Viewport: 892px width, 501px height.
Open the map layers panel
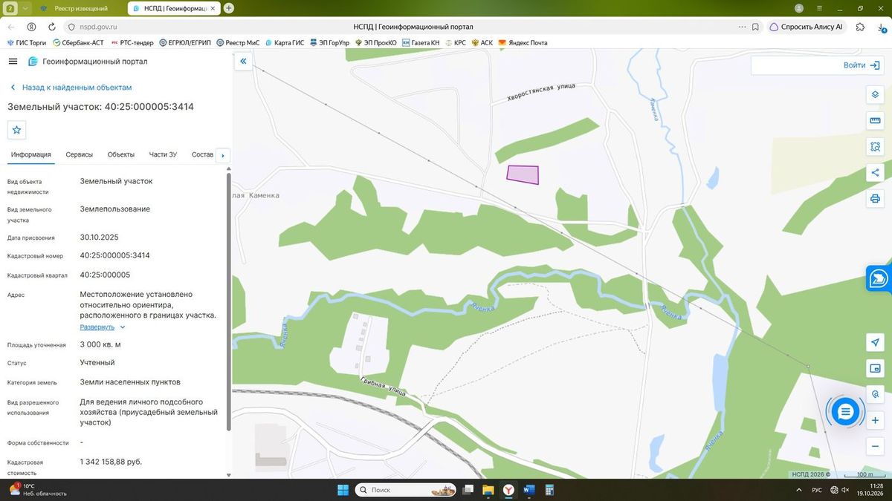click(x=875, y=95)
